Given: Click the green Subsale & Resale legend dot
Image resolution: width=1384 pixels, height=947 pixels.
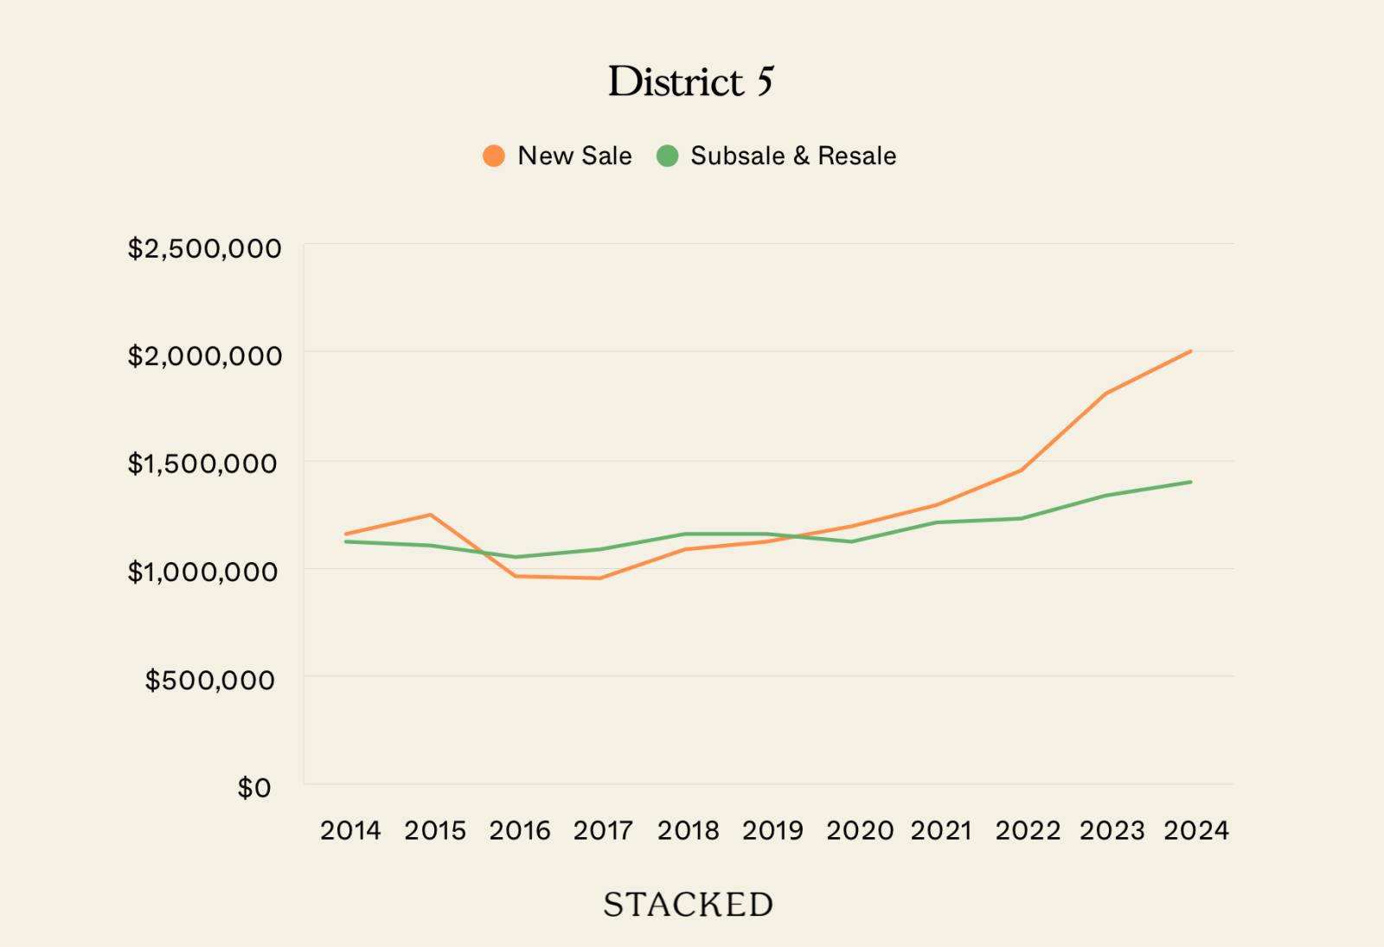Looking at the screenshot, I should point(667,156).
